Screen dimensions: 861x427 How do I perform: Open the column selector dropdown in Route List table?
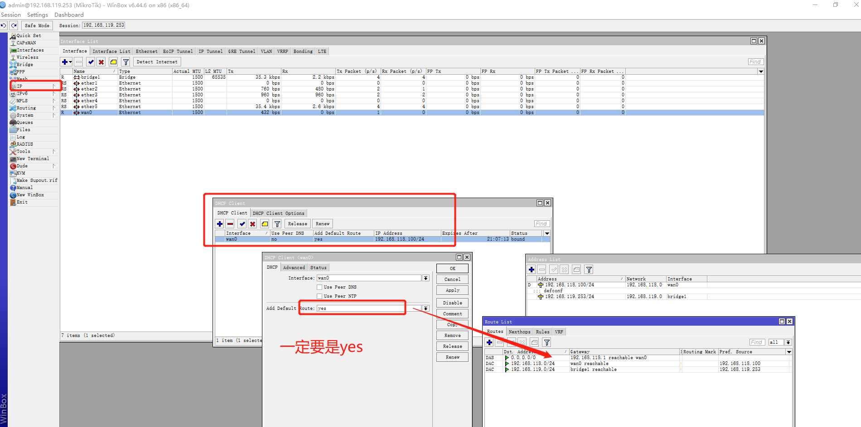point(789,352)
